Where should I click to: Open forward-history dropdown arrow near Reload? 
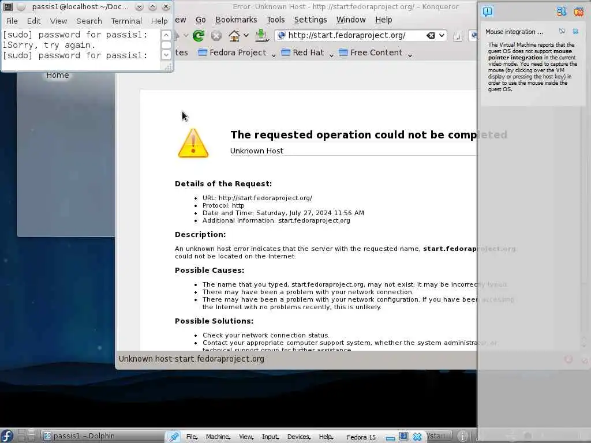186,35
